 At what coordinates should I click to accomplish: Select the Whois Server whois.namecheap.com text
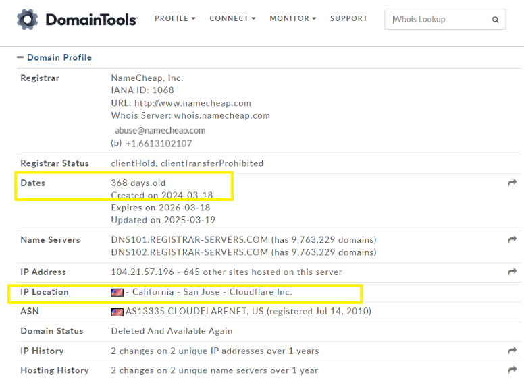click(190, 116)
